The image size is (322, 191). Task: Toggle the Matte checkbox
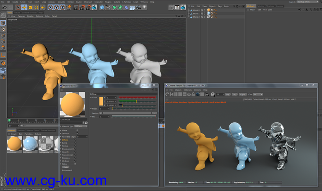click(x=77, y=130)
